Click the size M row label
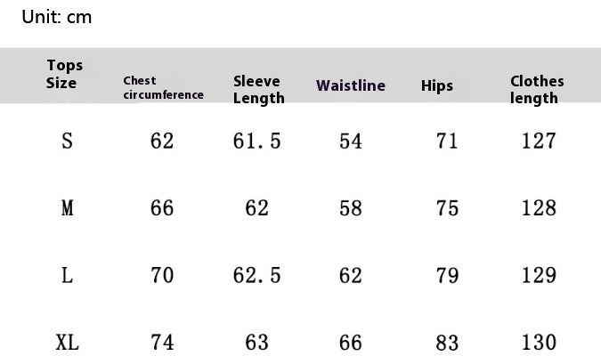This screenshot has height=364, width=601. point(67,208)
